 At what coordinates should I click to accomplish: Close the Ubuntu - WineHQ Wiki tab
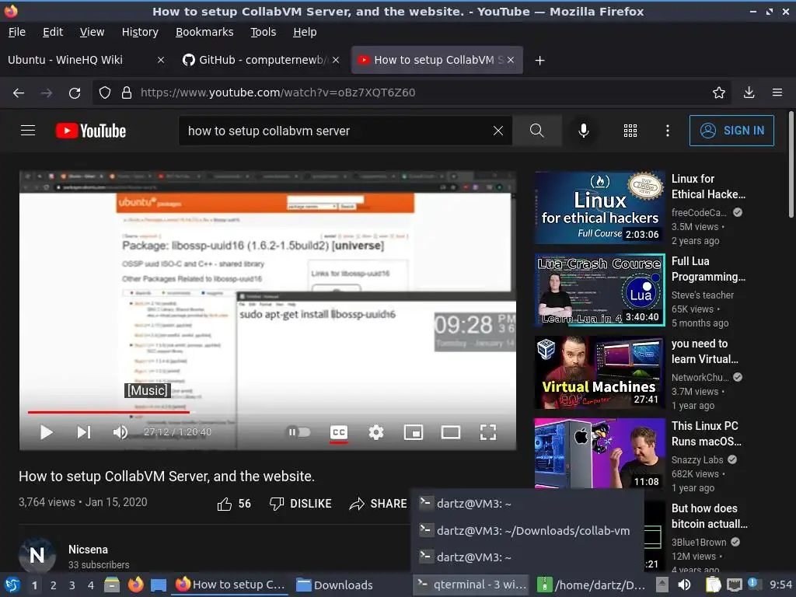[x=160, y=60]
